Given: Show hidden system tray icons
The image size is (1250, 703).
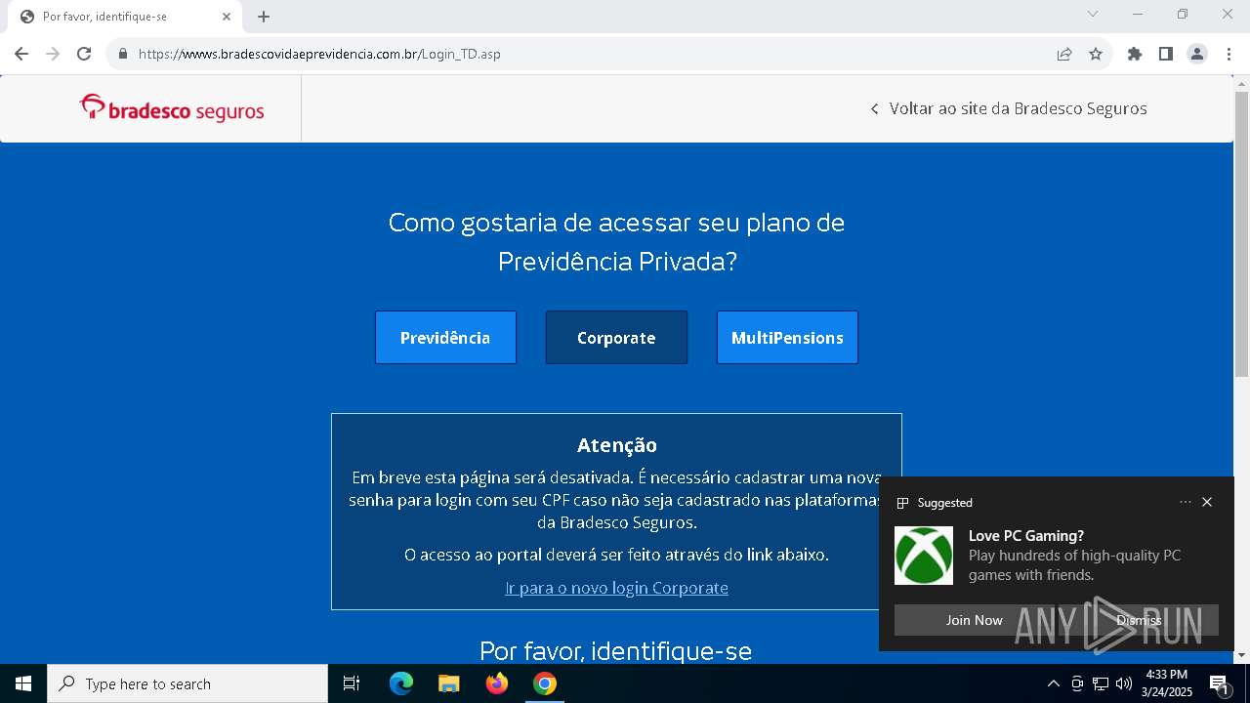Looking at the screenshot, I should [x=1053, y=683].
